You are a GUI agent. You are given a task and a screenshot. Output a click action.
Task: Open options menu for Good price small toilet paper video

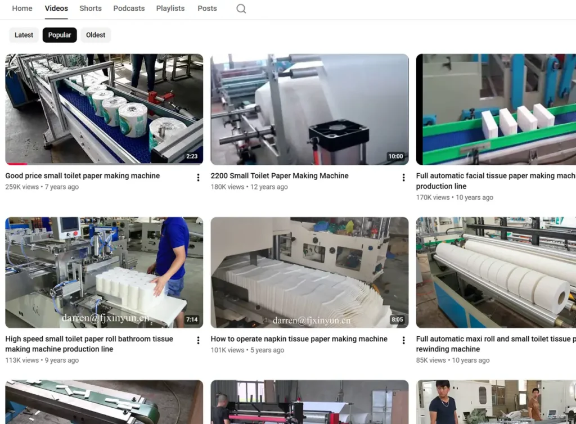tap(198, 178)
